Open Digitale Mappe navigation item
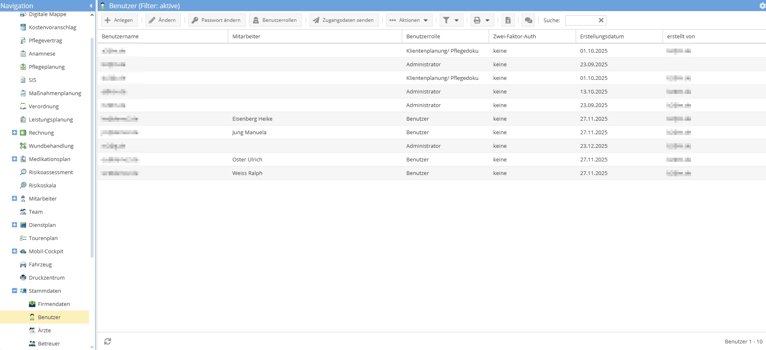This screenshot has height=350, width=766. pos(47,14)
